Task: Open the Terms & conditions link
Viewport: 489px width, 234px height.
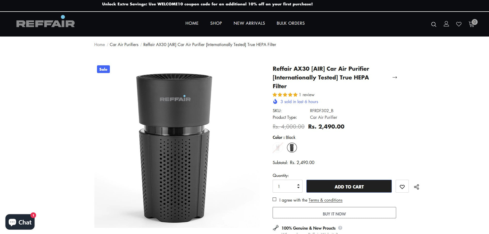Action: coord(325,200)
